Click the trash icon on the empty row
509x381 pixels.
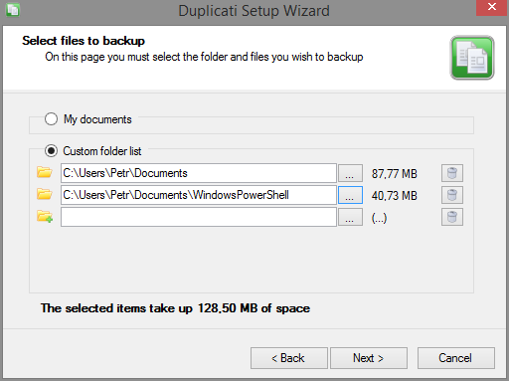(x=452, y=217)
